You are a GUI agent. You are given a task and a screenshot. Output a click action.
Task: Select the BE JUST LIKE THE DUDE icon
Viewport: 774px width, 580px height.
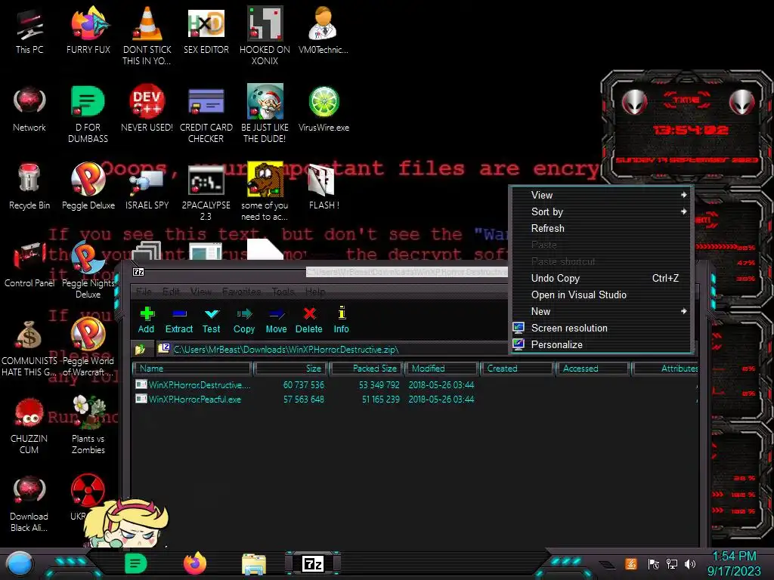pyautogui.click(x=265, y=113)
